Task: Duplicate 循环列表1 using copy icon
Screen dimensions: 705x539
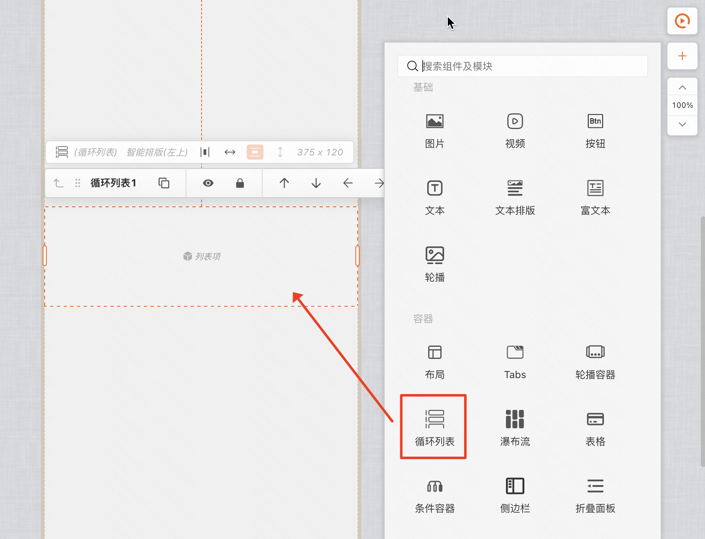Action: click(163, 183)
